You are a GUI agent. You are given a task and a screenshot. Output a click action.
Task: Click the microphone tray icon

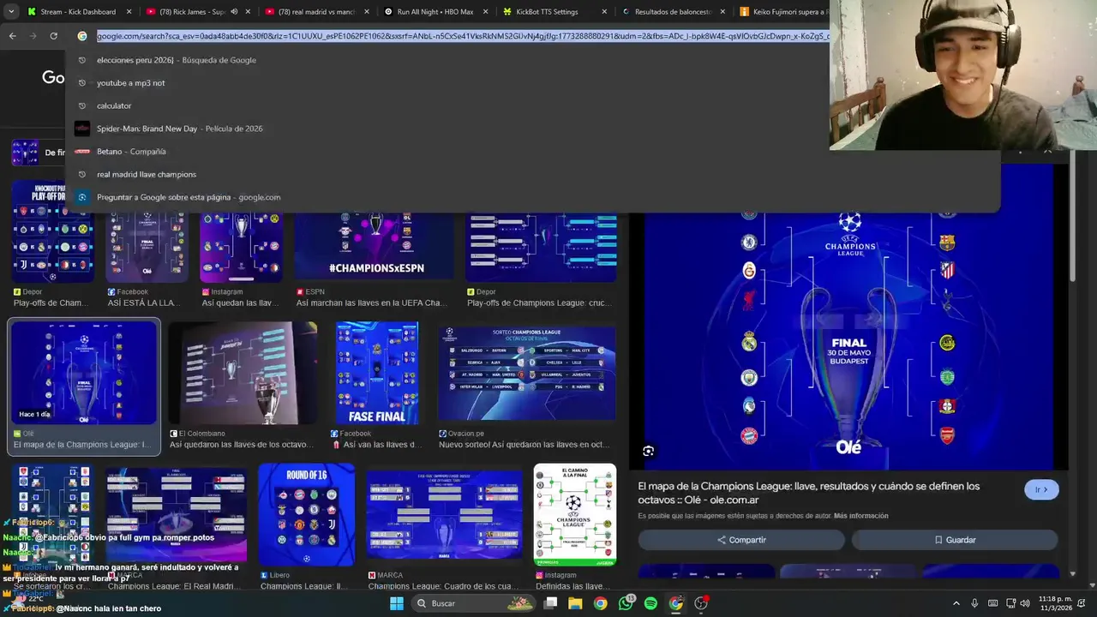coord(974,603)
